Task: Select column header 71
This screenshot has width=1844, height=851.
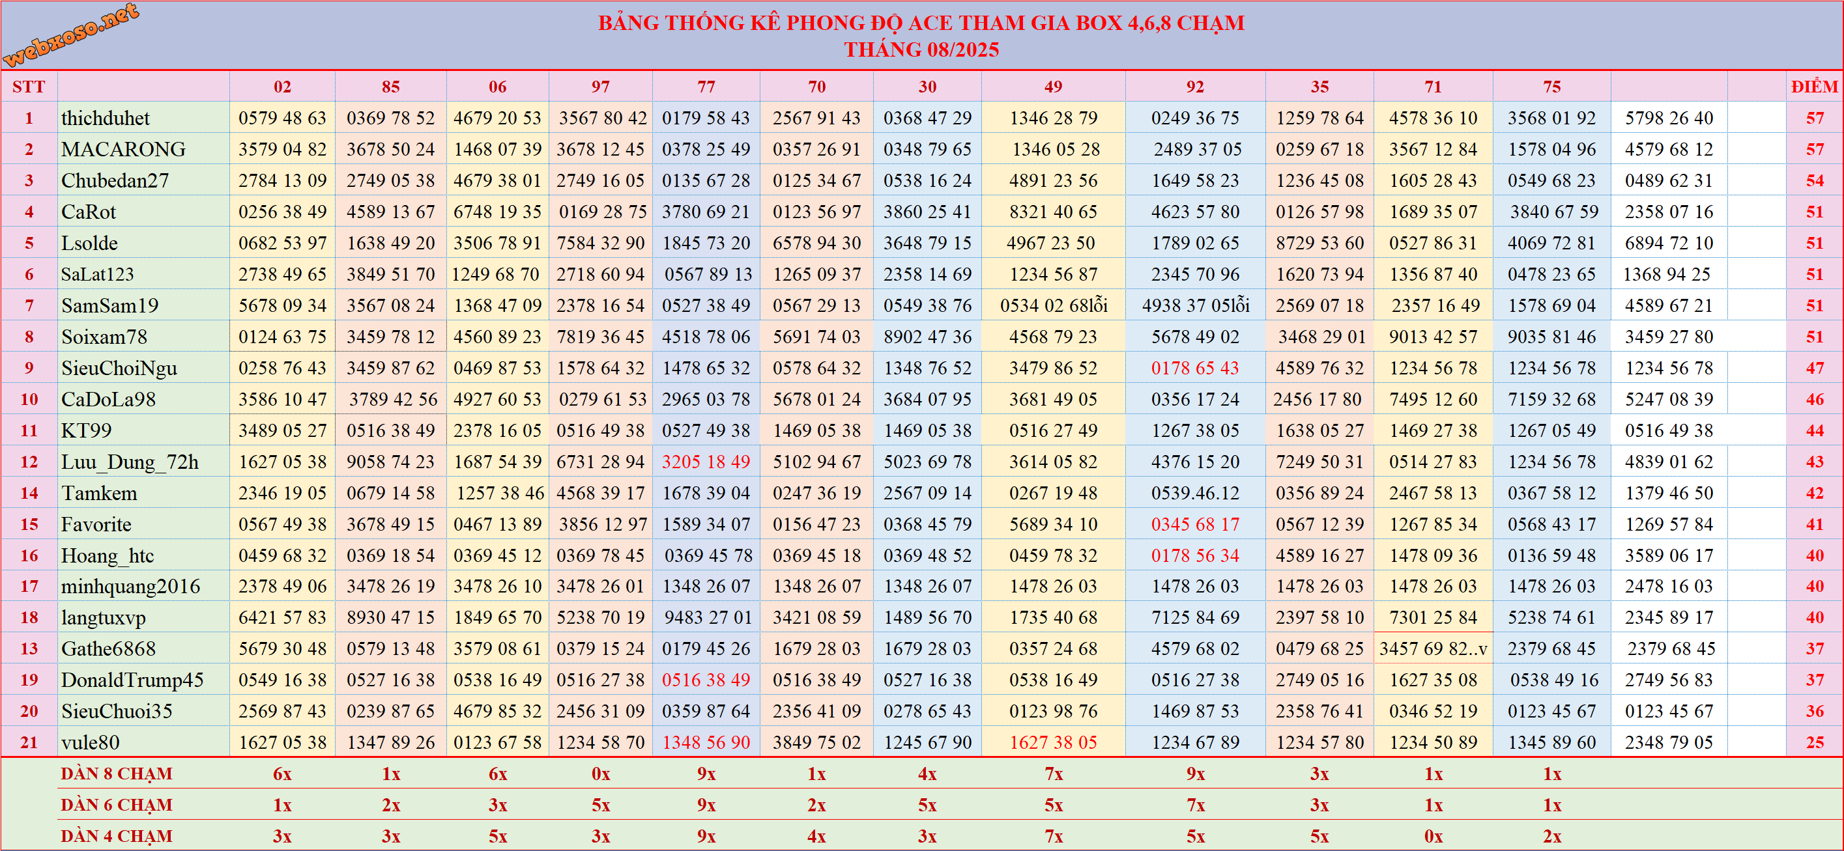Action: tap(1432, 87)
